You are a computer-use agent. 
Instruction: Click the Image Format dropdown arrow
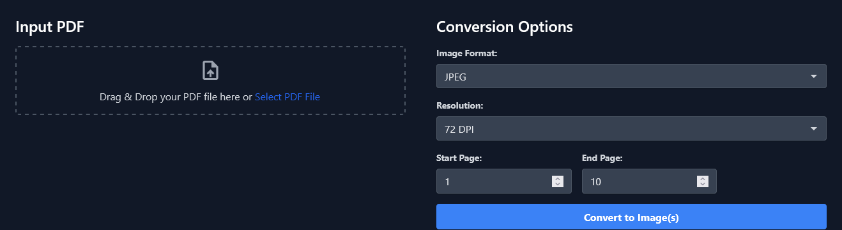813,77
